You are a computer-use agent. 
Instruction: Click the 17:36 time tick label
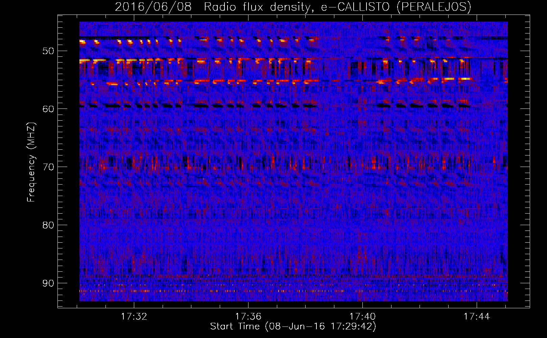248,317
